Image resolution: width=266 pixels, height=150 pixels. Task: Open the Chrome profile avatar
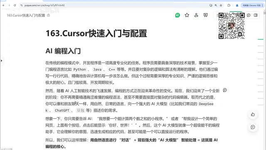coord(237,5)
